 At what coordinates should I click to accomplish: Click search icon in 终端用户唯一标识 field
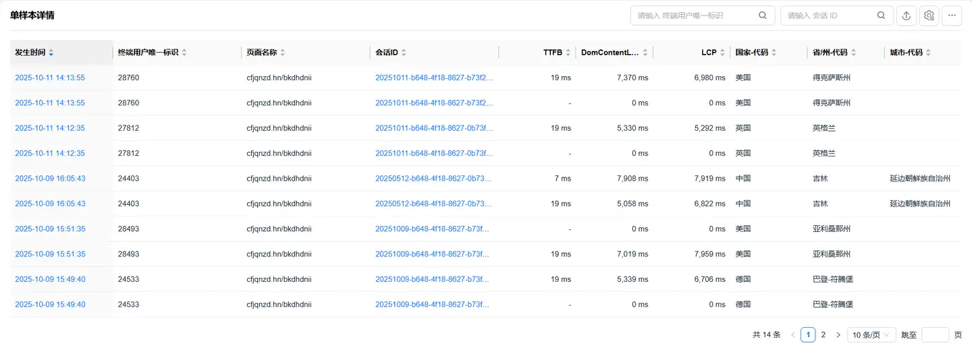click(762, 16)
